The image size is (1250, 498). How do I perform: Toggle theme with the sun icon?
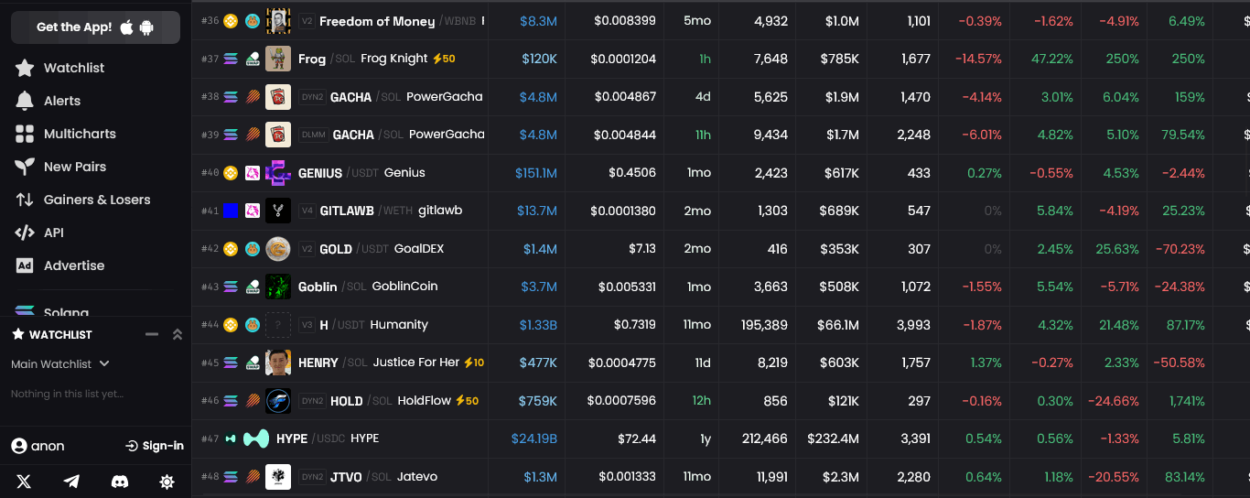tap(167, 482)
